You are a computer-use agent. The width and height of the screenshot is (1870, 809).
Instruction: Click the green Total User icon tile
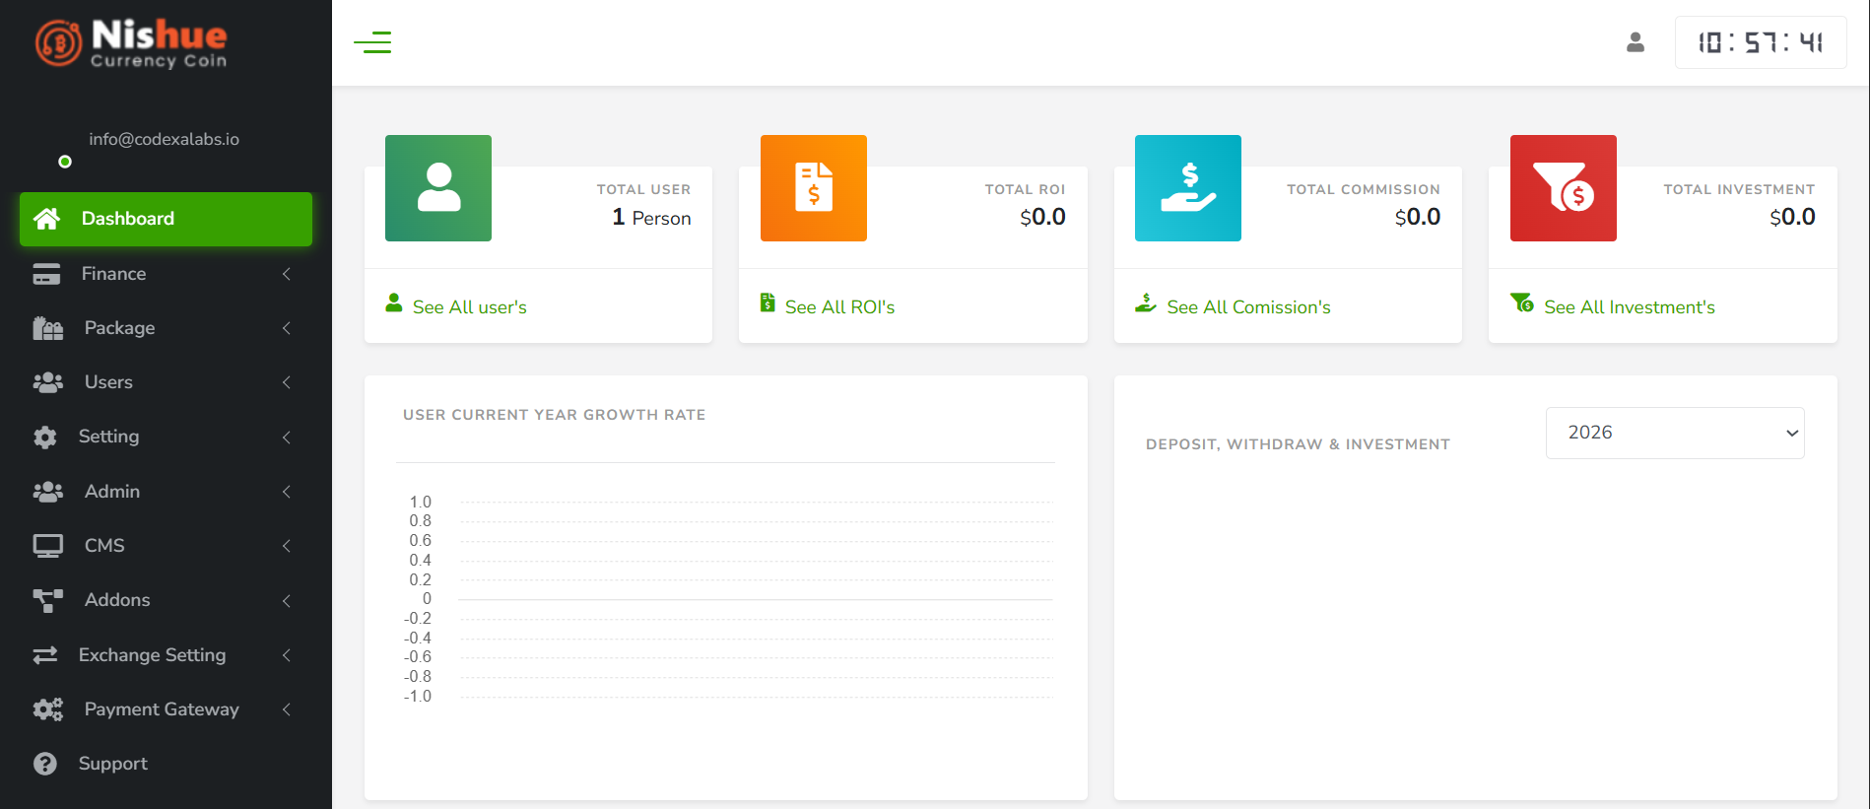438,188
